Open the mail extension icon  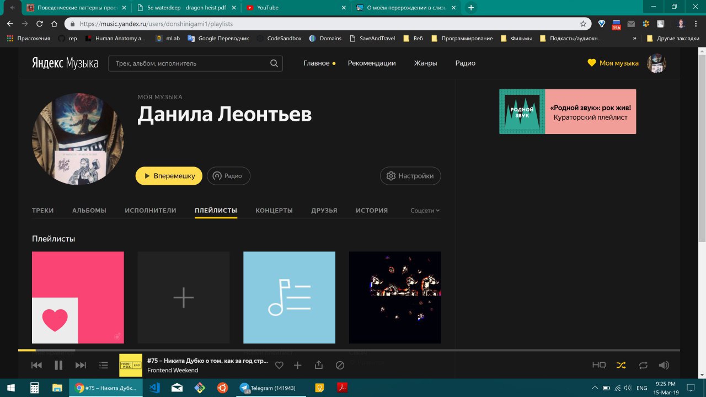pos(631,24)
